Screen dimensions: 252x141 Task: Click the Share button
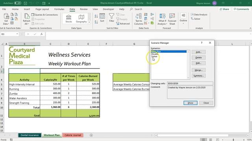click(x=224, y=9)
